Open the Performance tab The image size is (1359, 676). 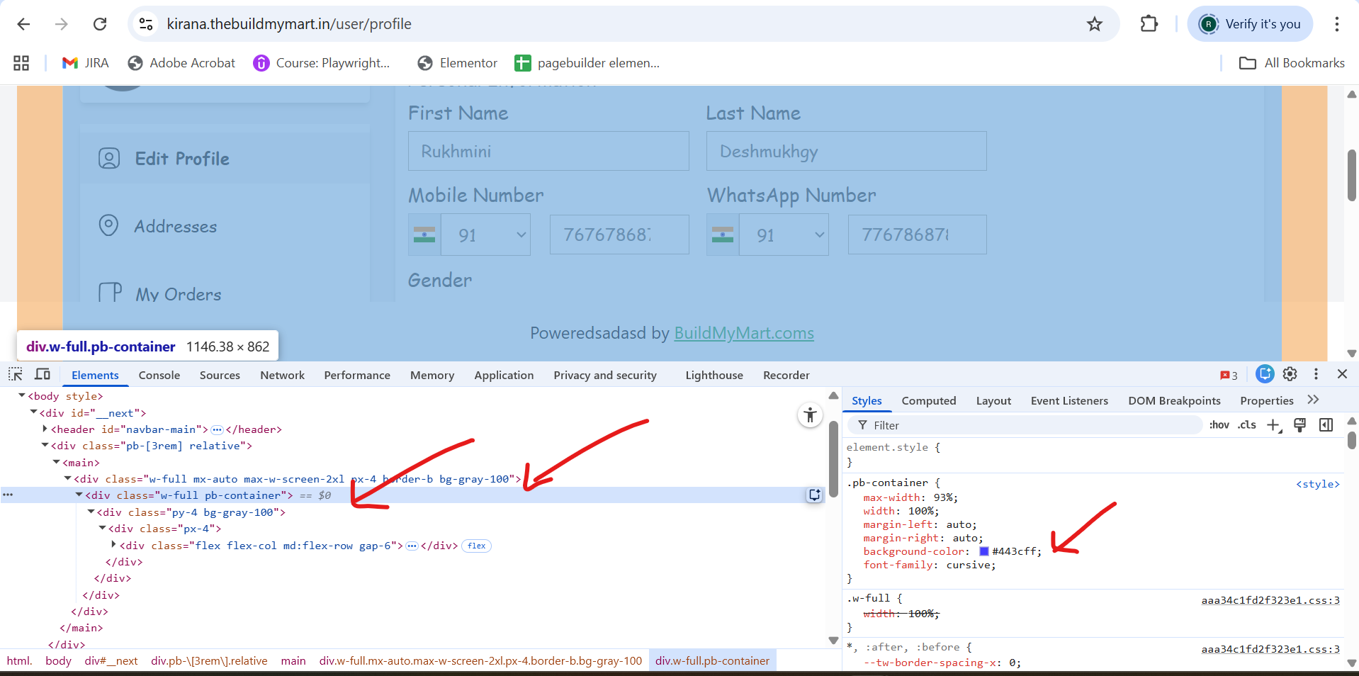pos(357,376)
